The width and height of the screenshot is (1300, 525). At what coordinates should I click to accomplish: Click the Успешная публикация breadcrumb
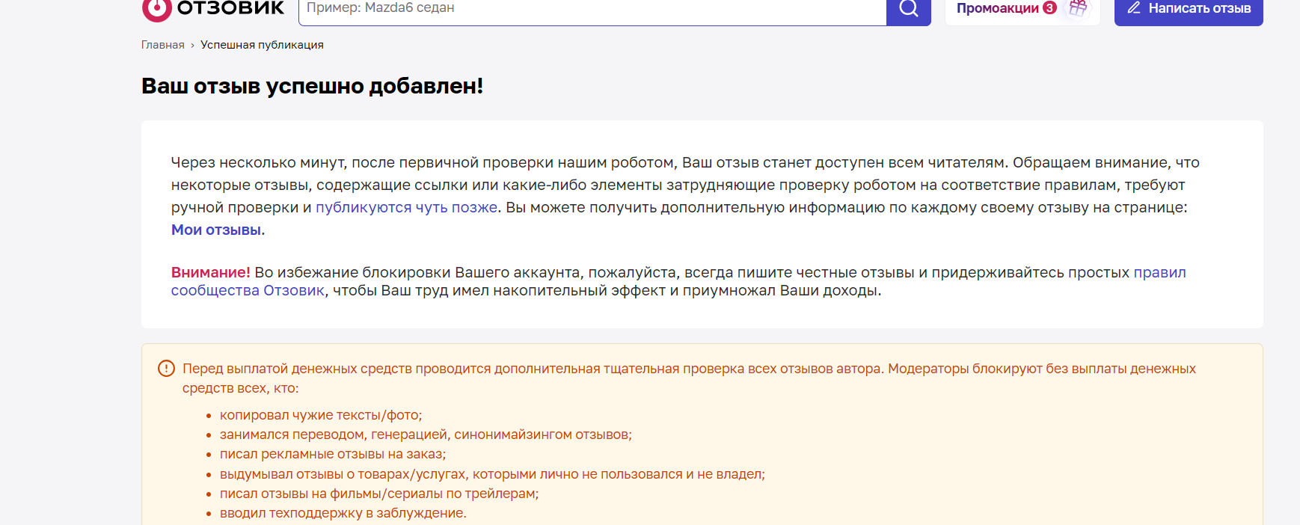click(x=262, y=45)
